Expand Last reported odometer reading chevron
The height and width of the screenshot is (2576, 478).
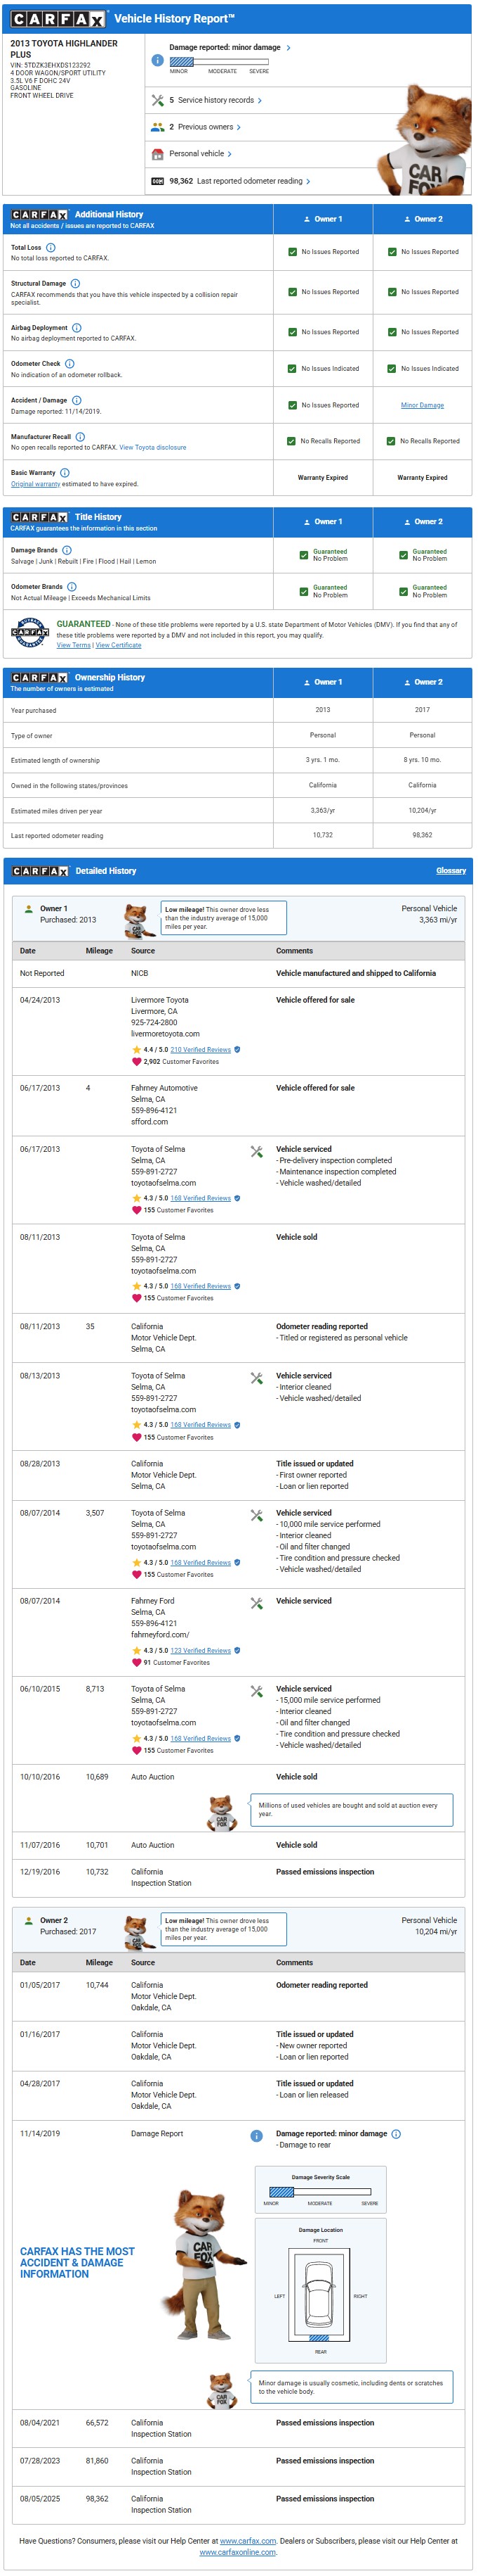(308, 181)
